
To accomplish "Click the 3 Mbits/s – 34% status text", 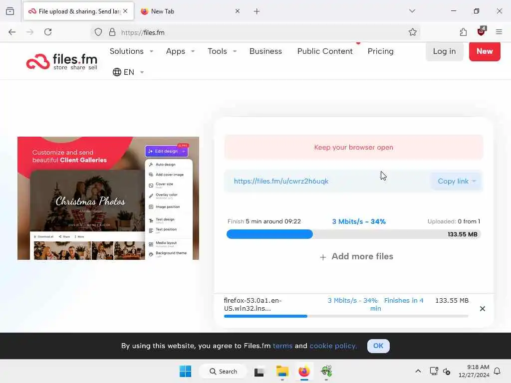I will (x=359, y=221).
